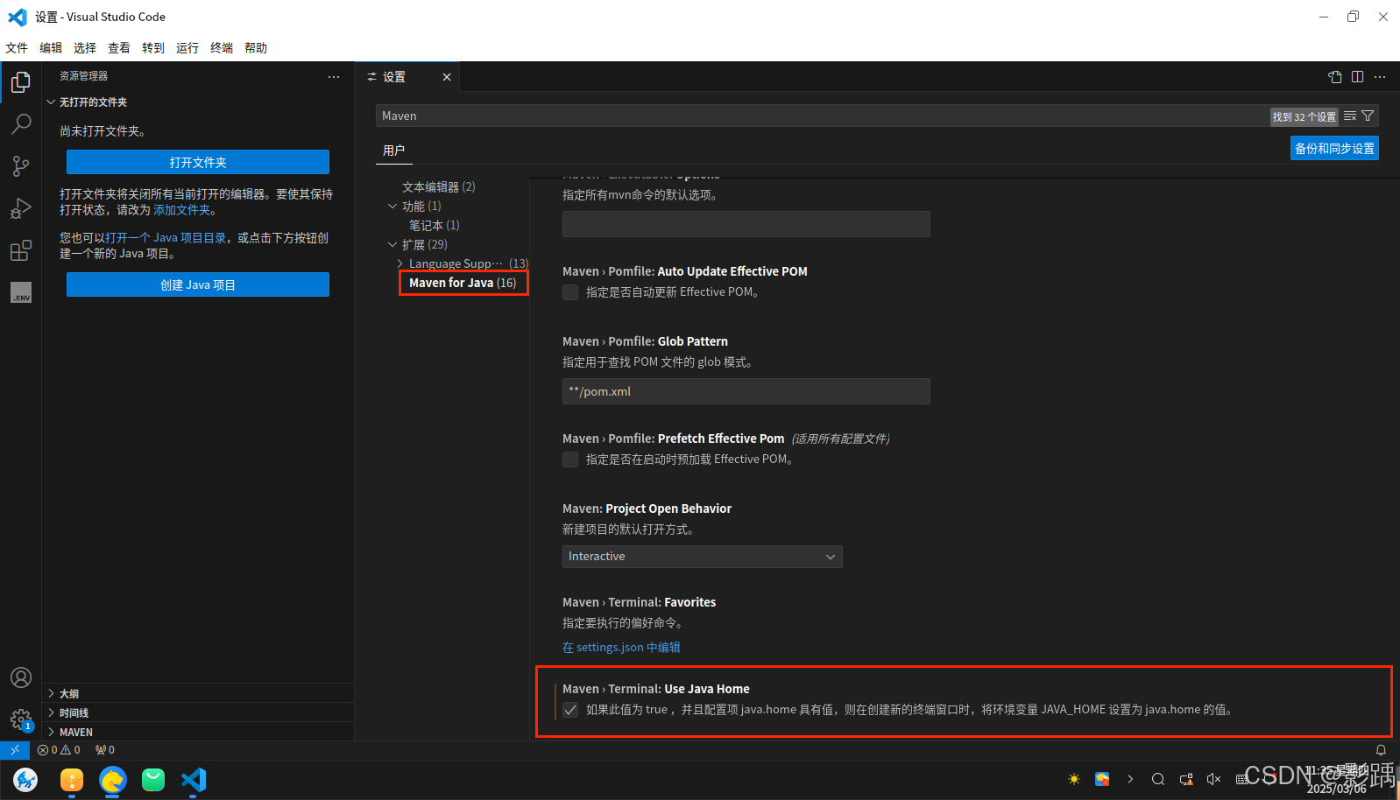1400x800 pixels.
Task: Open the settings filter funnel
Action: pos(1368,116)
